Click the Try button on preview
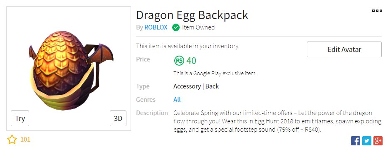The height and width of the screenshot is (152, 388). click(x=20, y=118)
